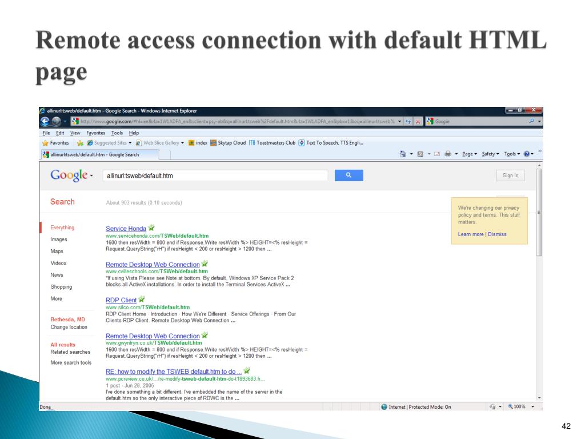Click the red Stop loading icon
585x439 pixels.
[418, 121]
